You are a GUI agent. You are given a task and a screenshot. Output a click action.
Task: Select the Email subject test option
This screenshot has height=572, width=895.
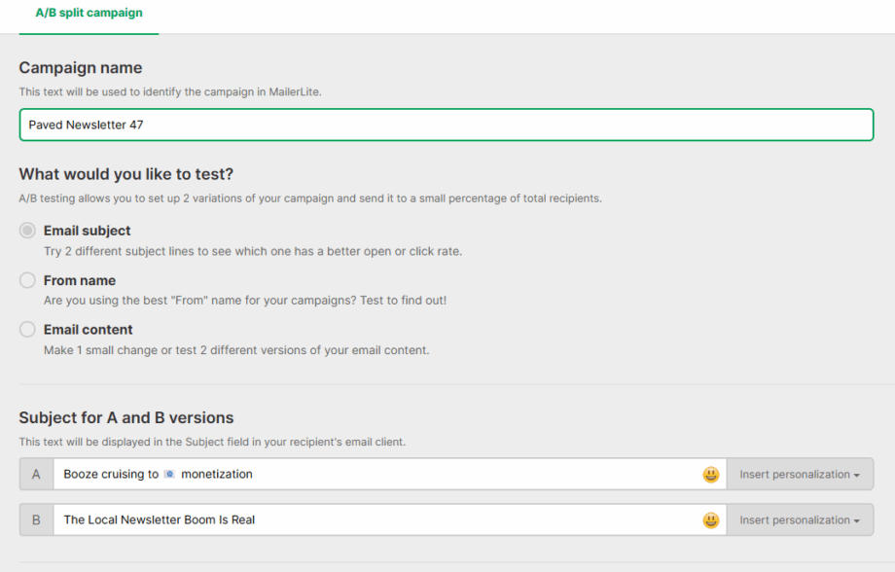tap(28, 230)
